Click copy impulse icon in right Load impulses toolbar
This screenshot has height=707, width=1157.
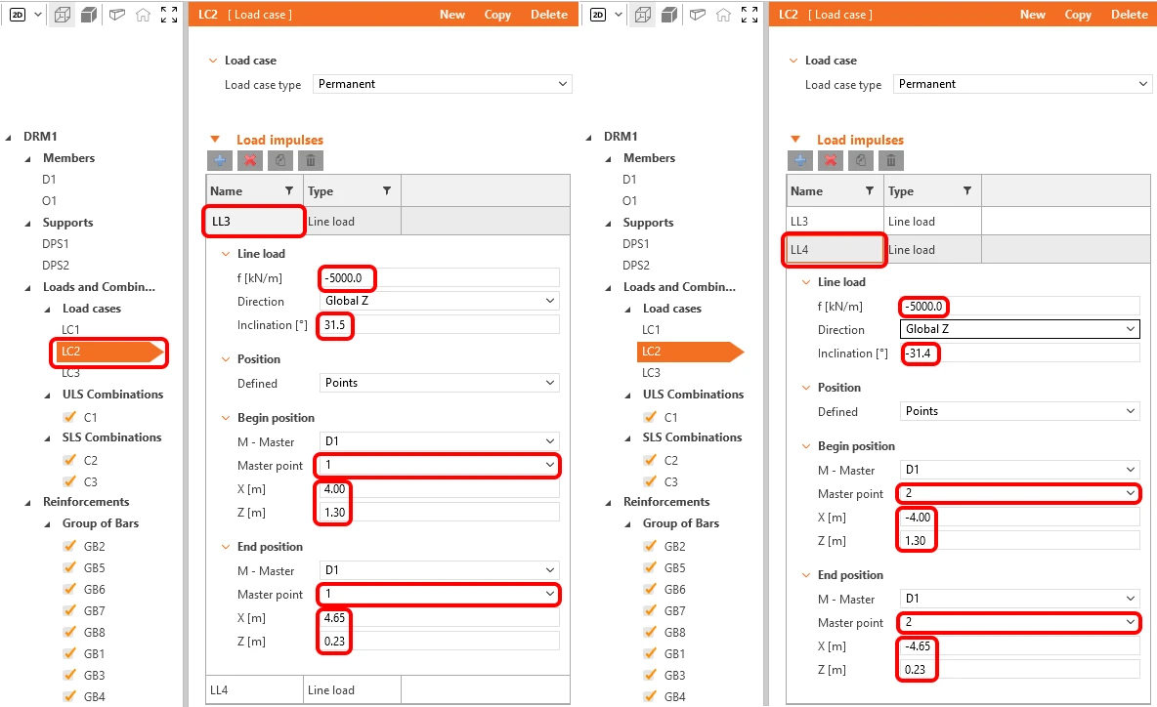861,160
